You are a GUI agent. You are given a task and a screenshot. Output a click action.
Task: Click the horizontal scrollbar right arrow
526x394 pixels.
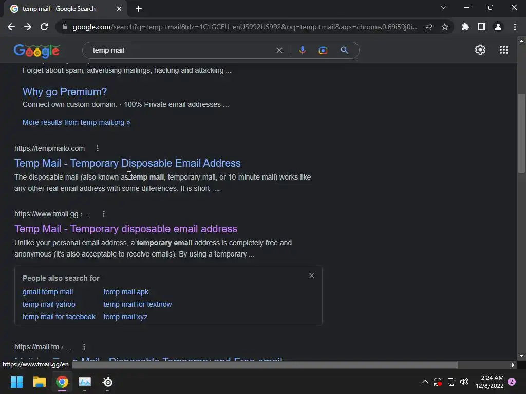click(x=513, y=365)
